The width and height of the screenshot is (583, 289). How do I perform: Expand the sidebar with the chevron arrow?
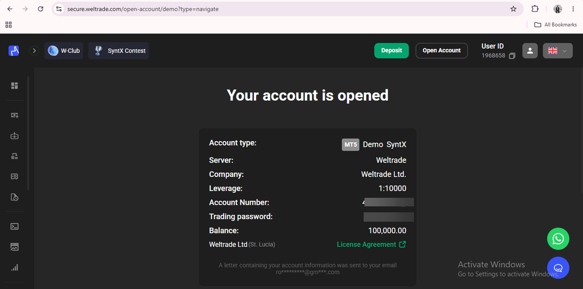(35, 51)
